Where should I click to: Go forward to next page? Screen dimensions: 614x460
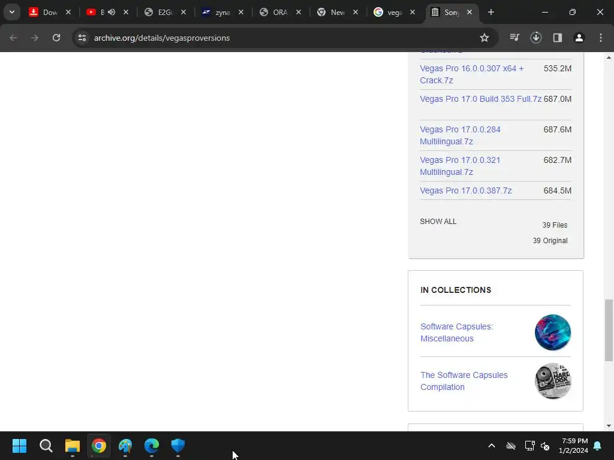point(35,38)
